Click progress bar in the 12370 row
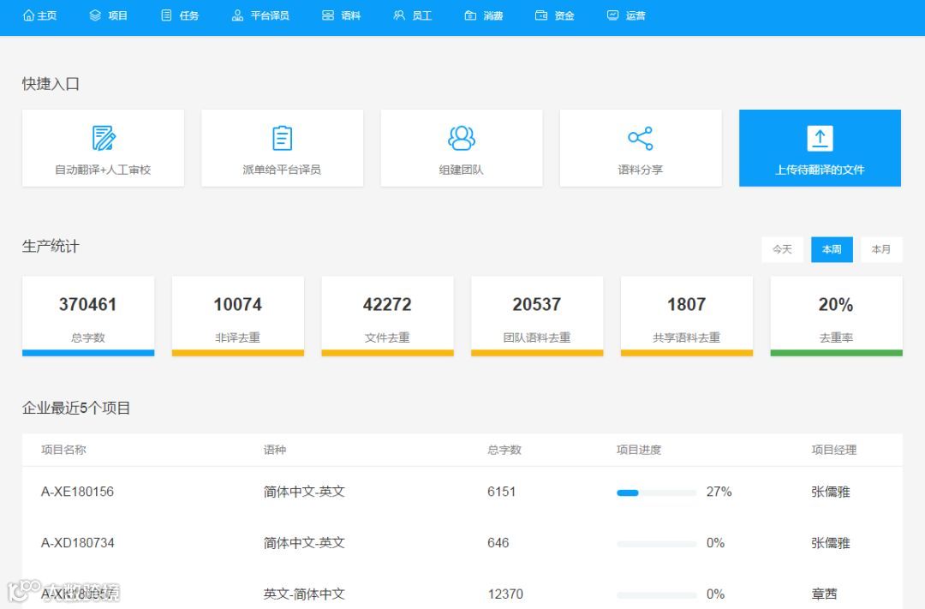Screen dimensions: 925x609 [x=657, y=594]
